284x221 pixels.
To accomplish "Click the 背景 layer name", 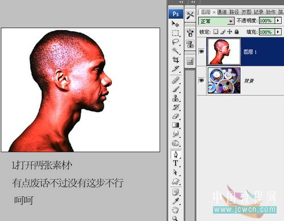I will 249,81.
